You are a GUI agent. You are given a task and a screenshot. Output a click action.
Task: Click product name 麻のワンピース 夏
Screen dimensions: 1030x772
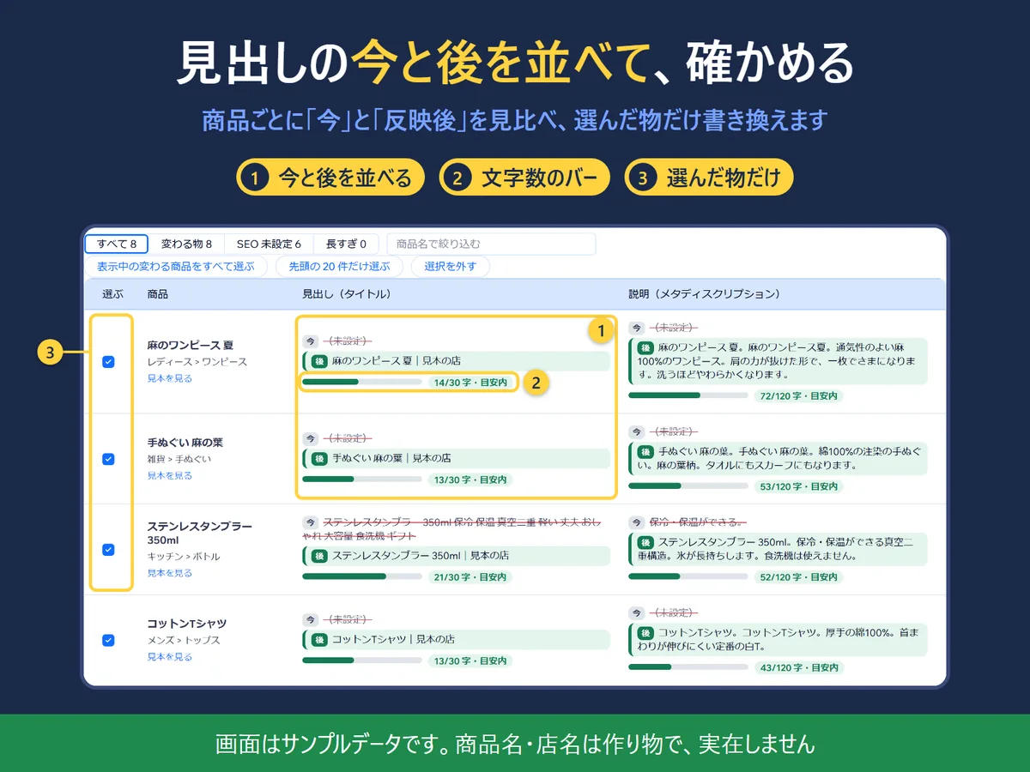190,345
